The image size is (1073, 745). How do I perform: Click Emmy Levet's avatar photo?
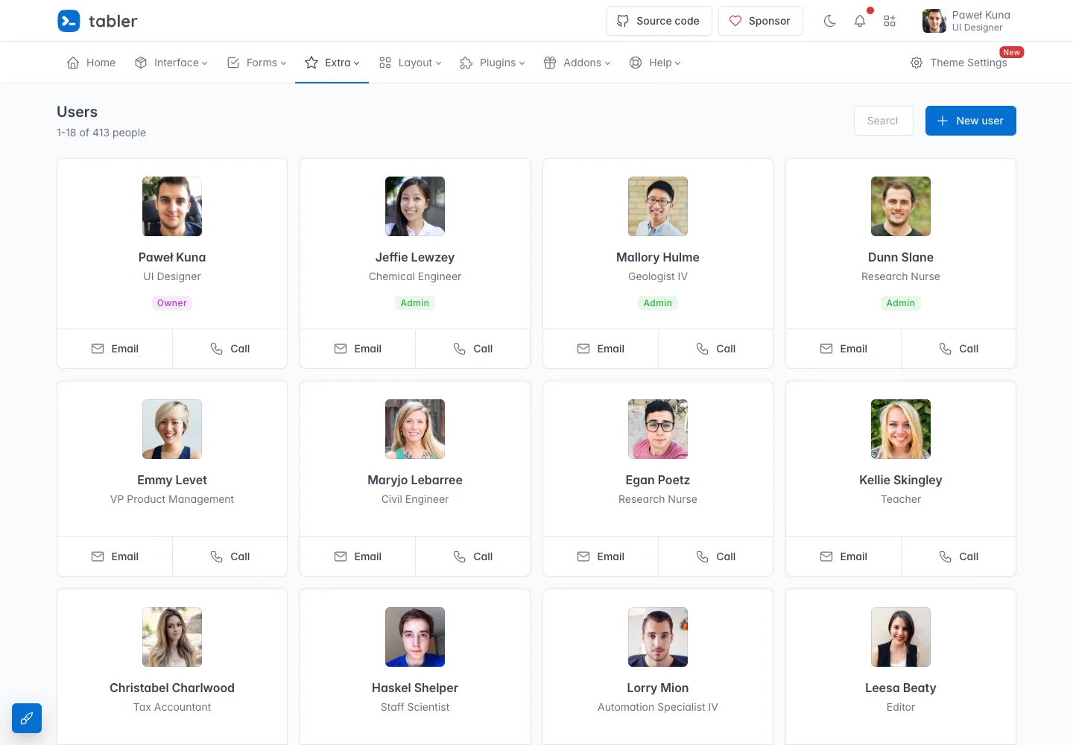[172, 429]
